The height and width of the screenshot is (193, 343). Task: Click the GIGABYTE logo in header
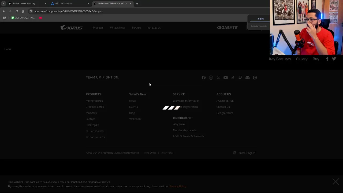tap(227, 28)
